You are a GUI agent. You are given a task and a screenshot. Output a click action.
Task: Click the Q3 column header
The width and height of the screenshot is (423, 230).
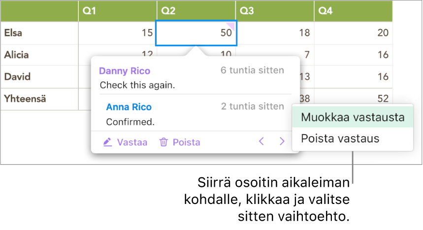(275, 11)
